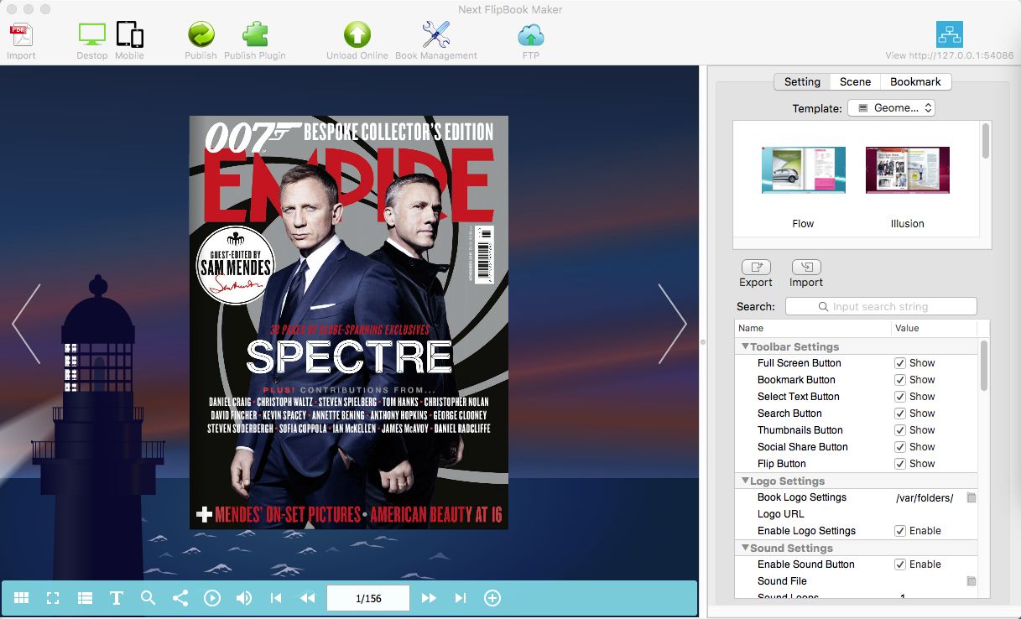Viewport: 1021px width, 619px height.
Task: Collapse the Logo Settings group
Action: [x=745, y=481]
